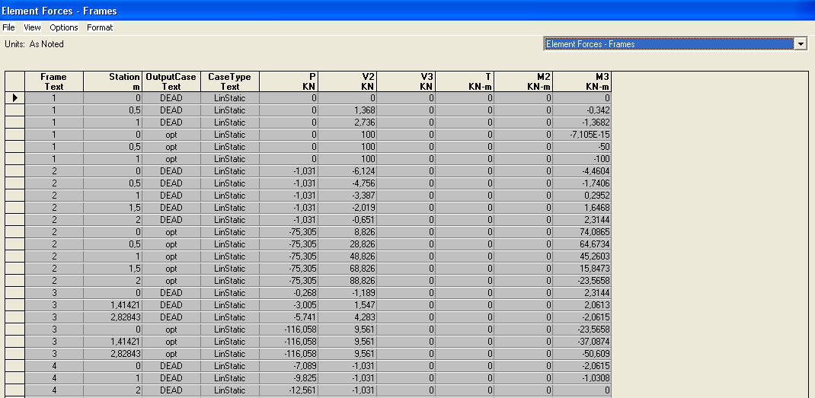The width and height of the screenshot is (815, 398).
Task: Select V2 cell with value 8,826
Action: click(x=348, y=232)
